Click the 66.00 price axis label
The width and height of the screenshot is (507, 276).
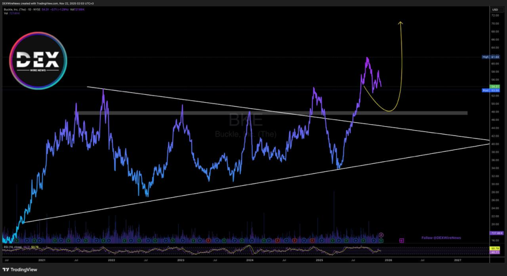[x=495, y=40]
